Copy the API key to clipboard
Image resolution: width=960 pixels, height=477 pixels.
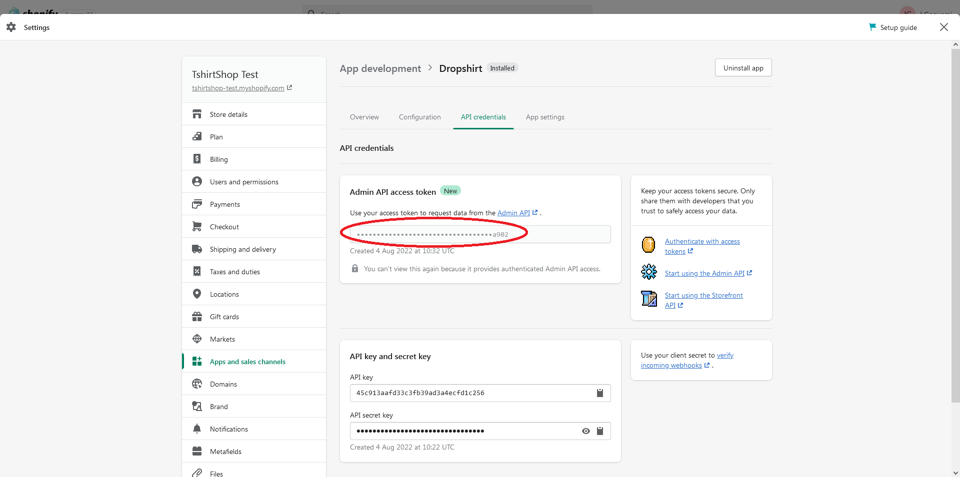pos(600,393)
